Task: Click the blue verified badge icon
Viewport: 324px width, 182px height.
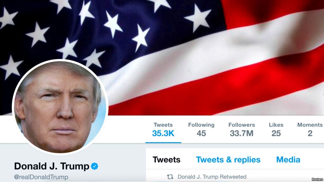Action: tap(94, 166)
